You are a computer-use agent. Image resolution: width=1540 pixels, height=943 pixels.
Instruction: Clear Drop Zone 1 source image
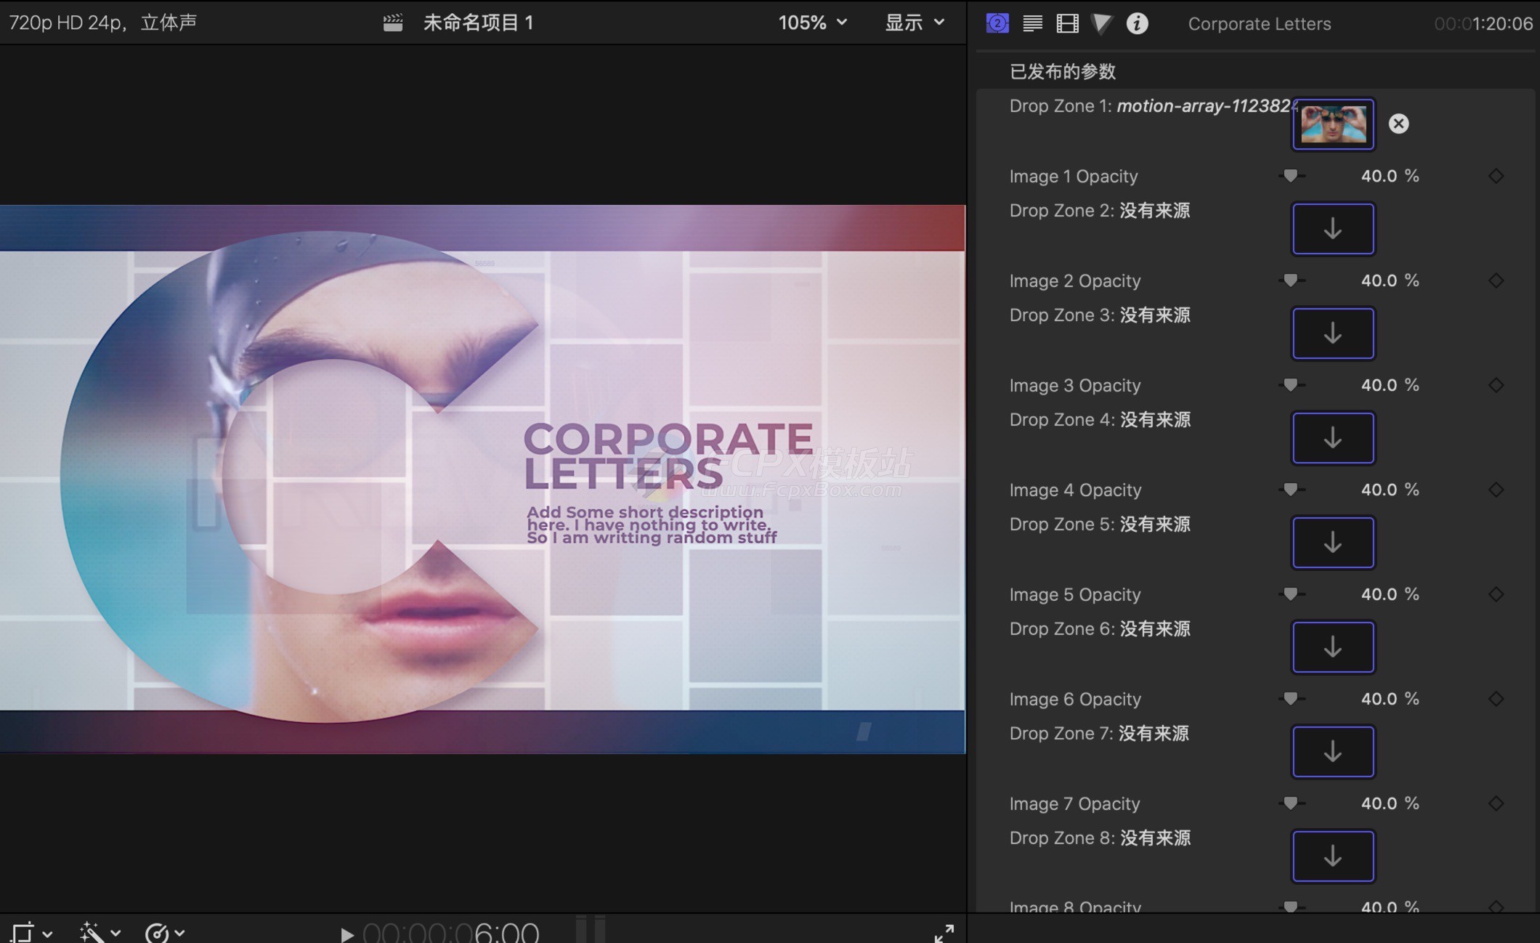1398,124
